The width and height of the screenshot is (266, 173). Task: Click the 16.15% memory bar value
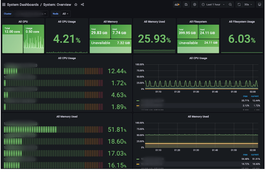tap(117, 165)
